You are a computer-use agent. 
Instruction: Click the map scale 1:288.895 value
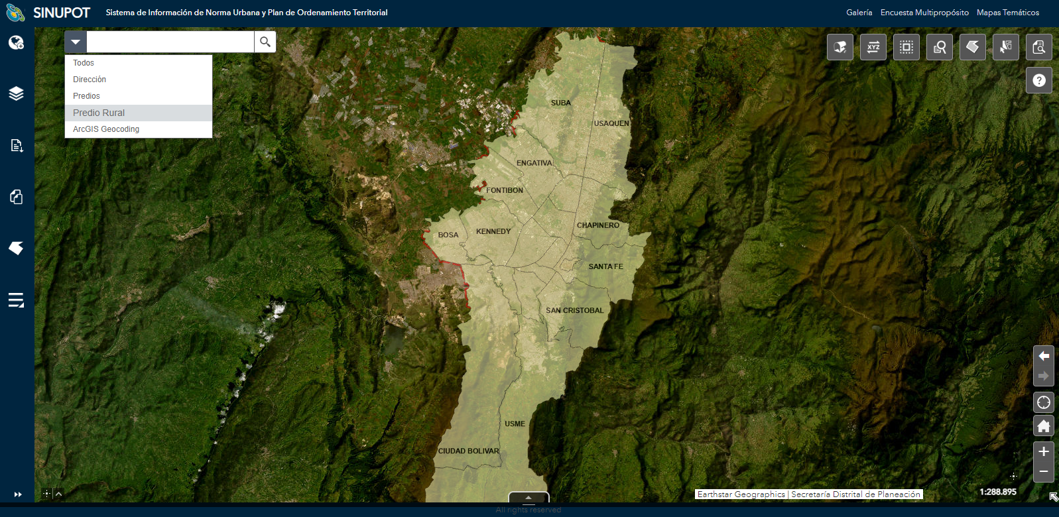point(998,492)
